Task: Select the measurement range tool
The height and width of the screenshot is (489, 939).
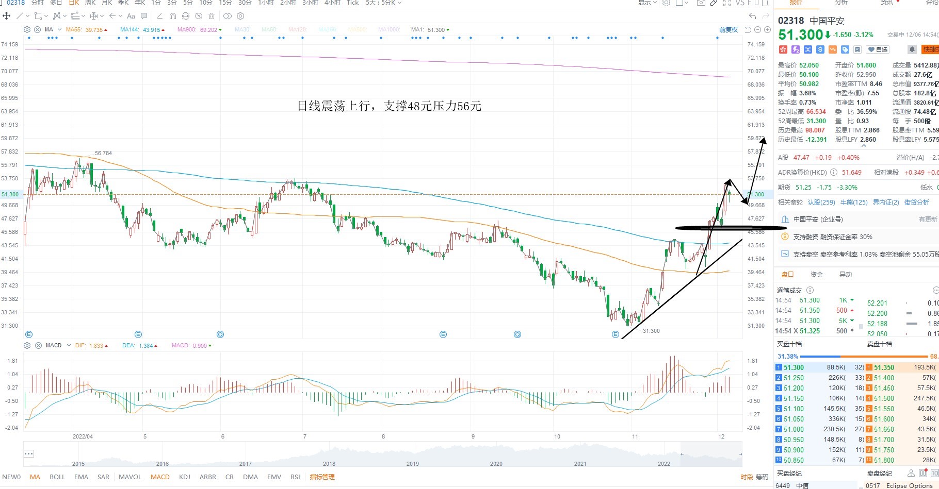Action: [x=94, y=16]
